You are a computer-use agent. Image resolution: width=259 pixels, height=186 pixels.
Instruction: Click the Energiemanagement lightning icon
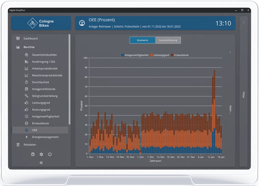[x=26, y=137]
